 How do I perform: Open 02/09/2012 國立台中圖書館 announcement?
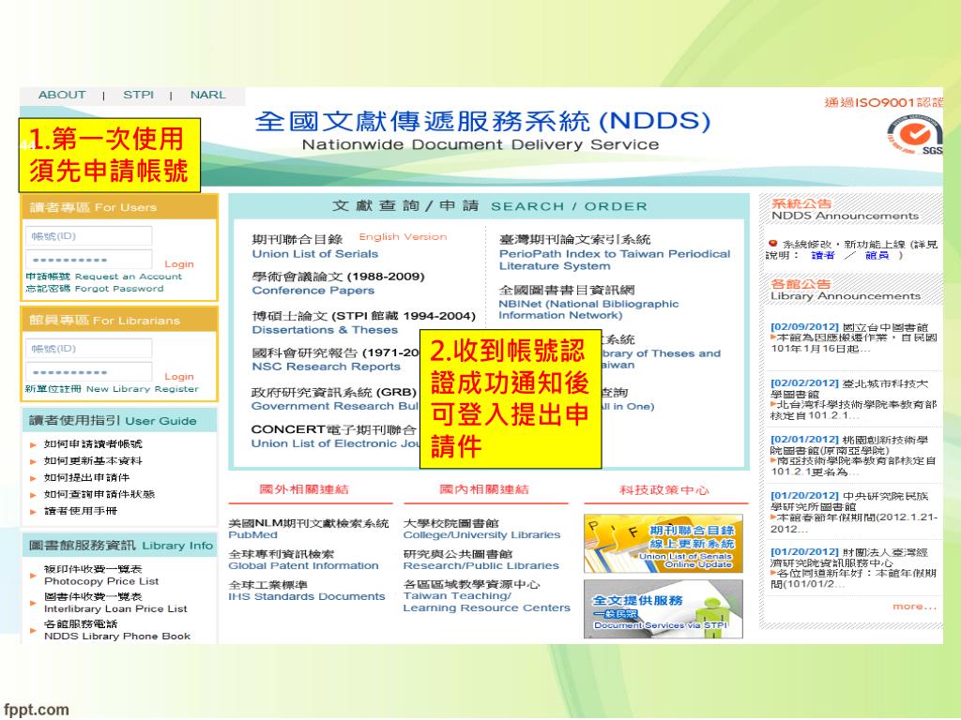point(854,337)
